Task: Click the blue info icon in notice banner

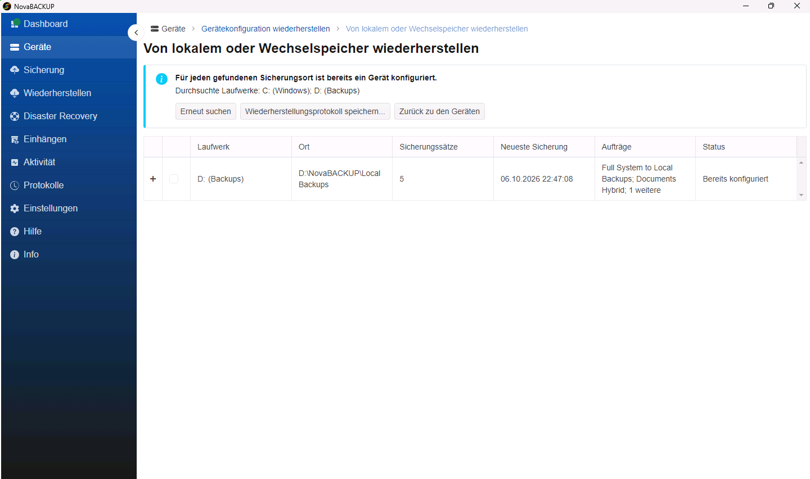Action: (161, 79)
